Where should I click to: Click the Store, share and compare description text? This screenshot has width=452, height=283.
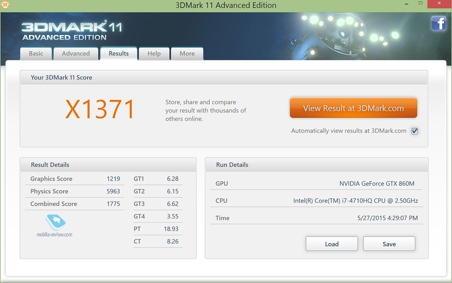(x=206, y=111)
